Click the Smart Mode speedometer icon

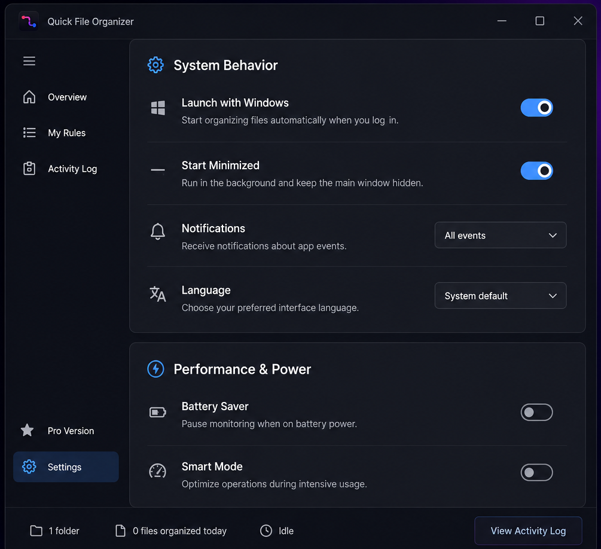point(157,471)
